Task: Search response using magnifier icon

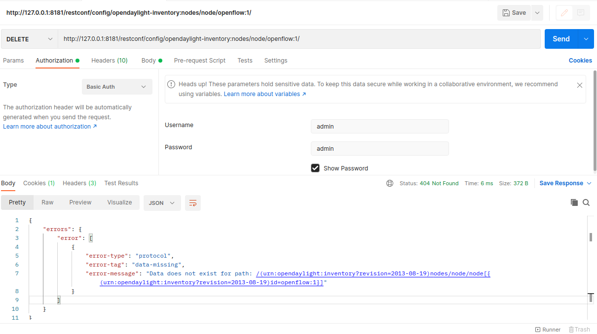Action: coord(586,202)
